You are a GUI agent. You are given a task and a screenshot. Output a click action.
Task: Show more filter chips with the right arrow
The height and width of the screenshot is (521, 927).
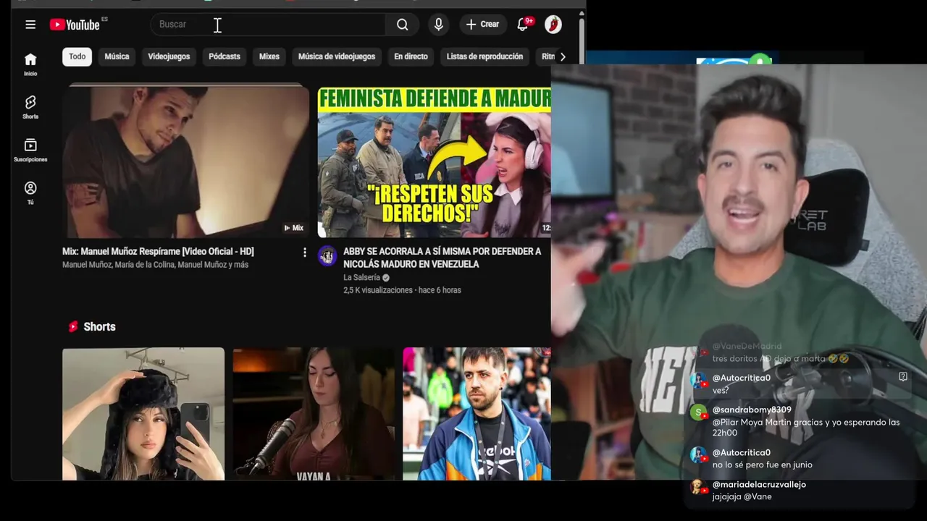pyautogui.click(x=563, y=56)
